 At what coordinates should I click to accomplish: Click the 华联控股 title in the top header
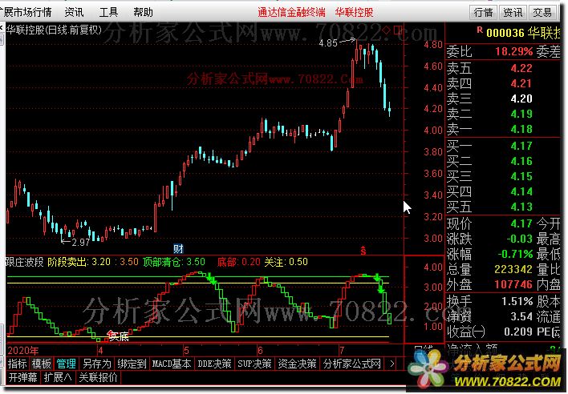[354, 12]
